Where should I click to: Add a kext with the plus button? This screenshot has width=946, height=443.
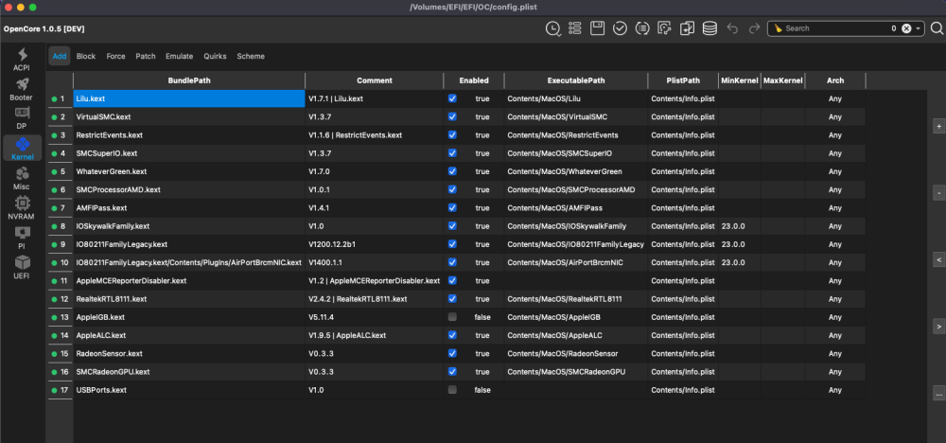tap(938, 127)
